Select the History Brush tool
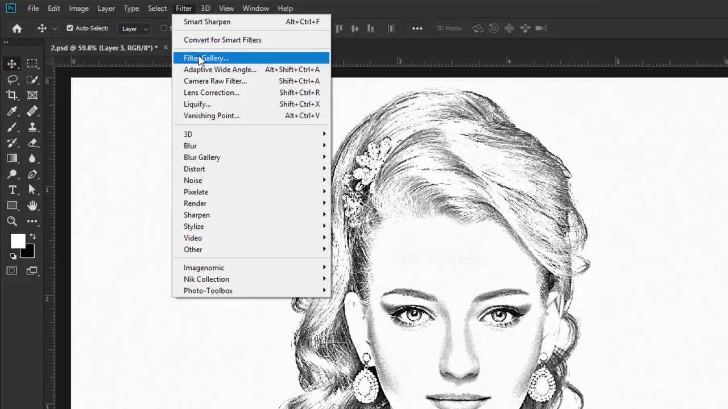Screen dimensions: 728x409 point(12,143)
